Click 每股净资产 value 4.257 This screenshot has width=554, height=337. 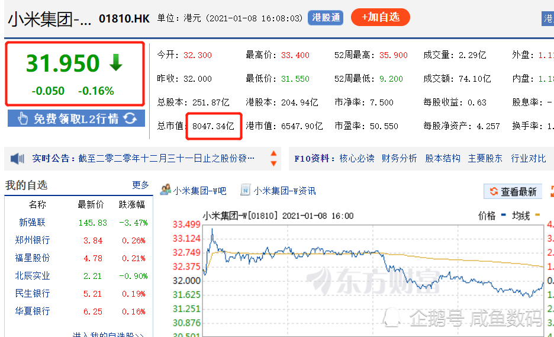[488, 126]
